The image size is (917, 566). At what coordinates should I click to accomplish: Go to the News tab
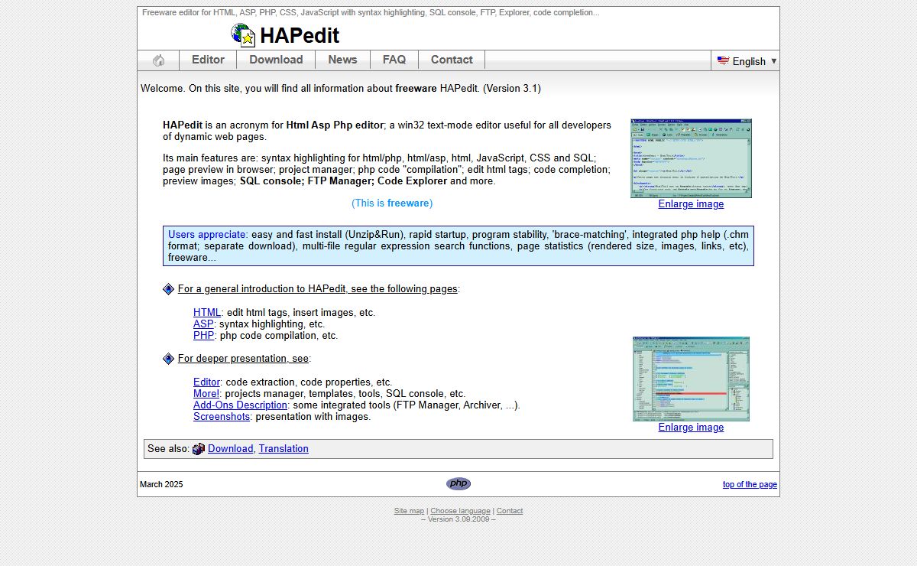point(342,60)
